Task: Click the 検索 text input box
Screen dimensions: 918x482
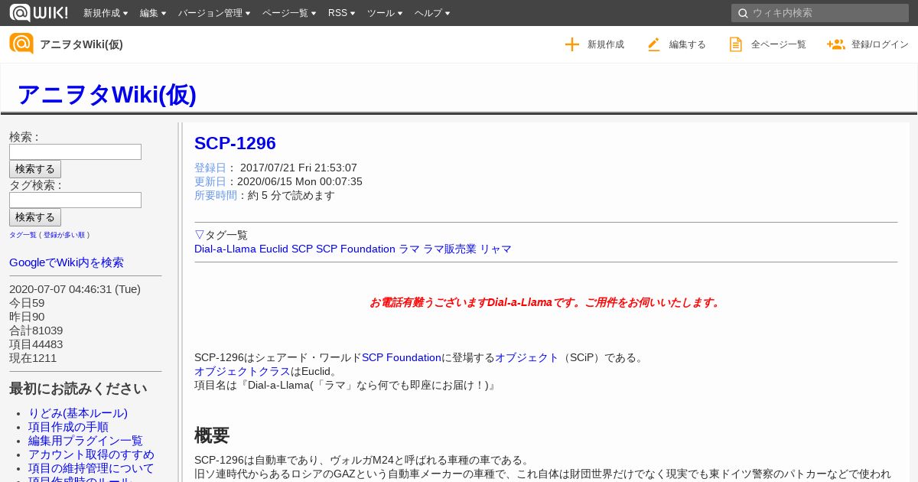Action: tap(75, 151)
